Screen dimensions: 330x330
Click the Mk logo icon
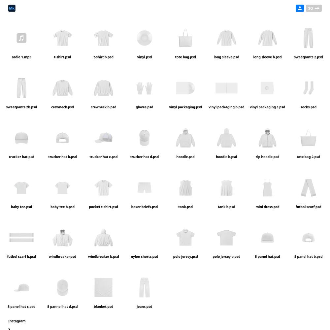click(x=12, y=8)
